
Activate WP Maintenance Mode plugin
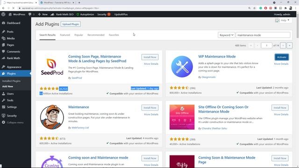[282, 57]
